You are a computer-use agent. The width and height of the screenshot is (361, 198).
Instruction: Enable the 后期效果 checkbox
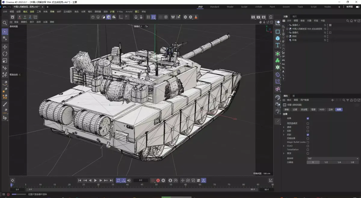click(307, 138)
